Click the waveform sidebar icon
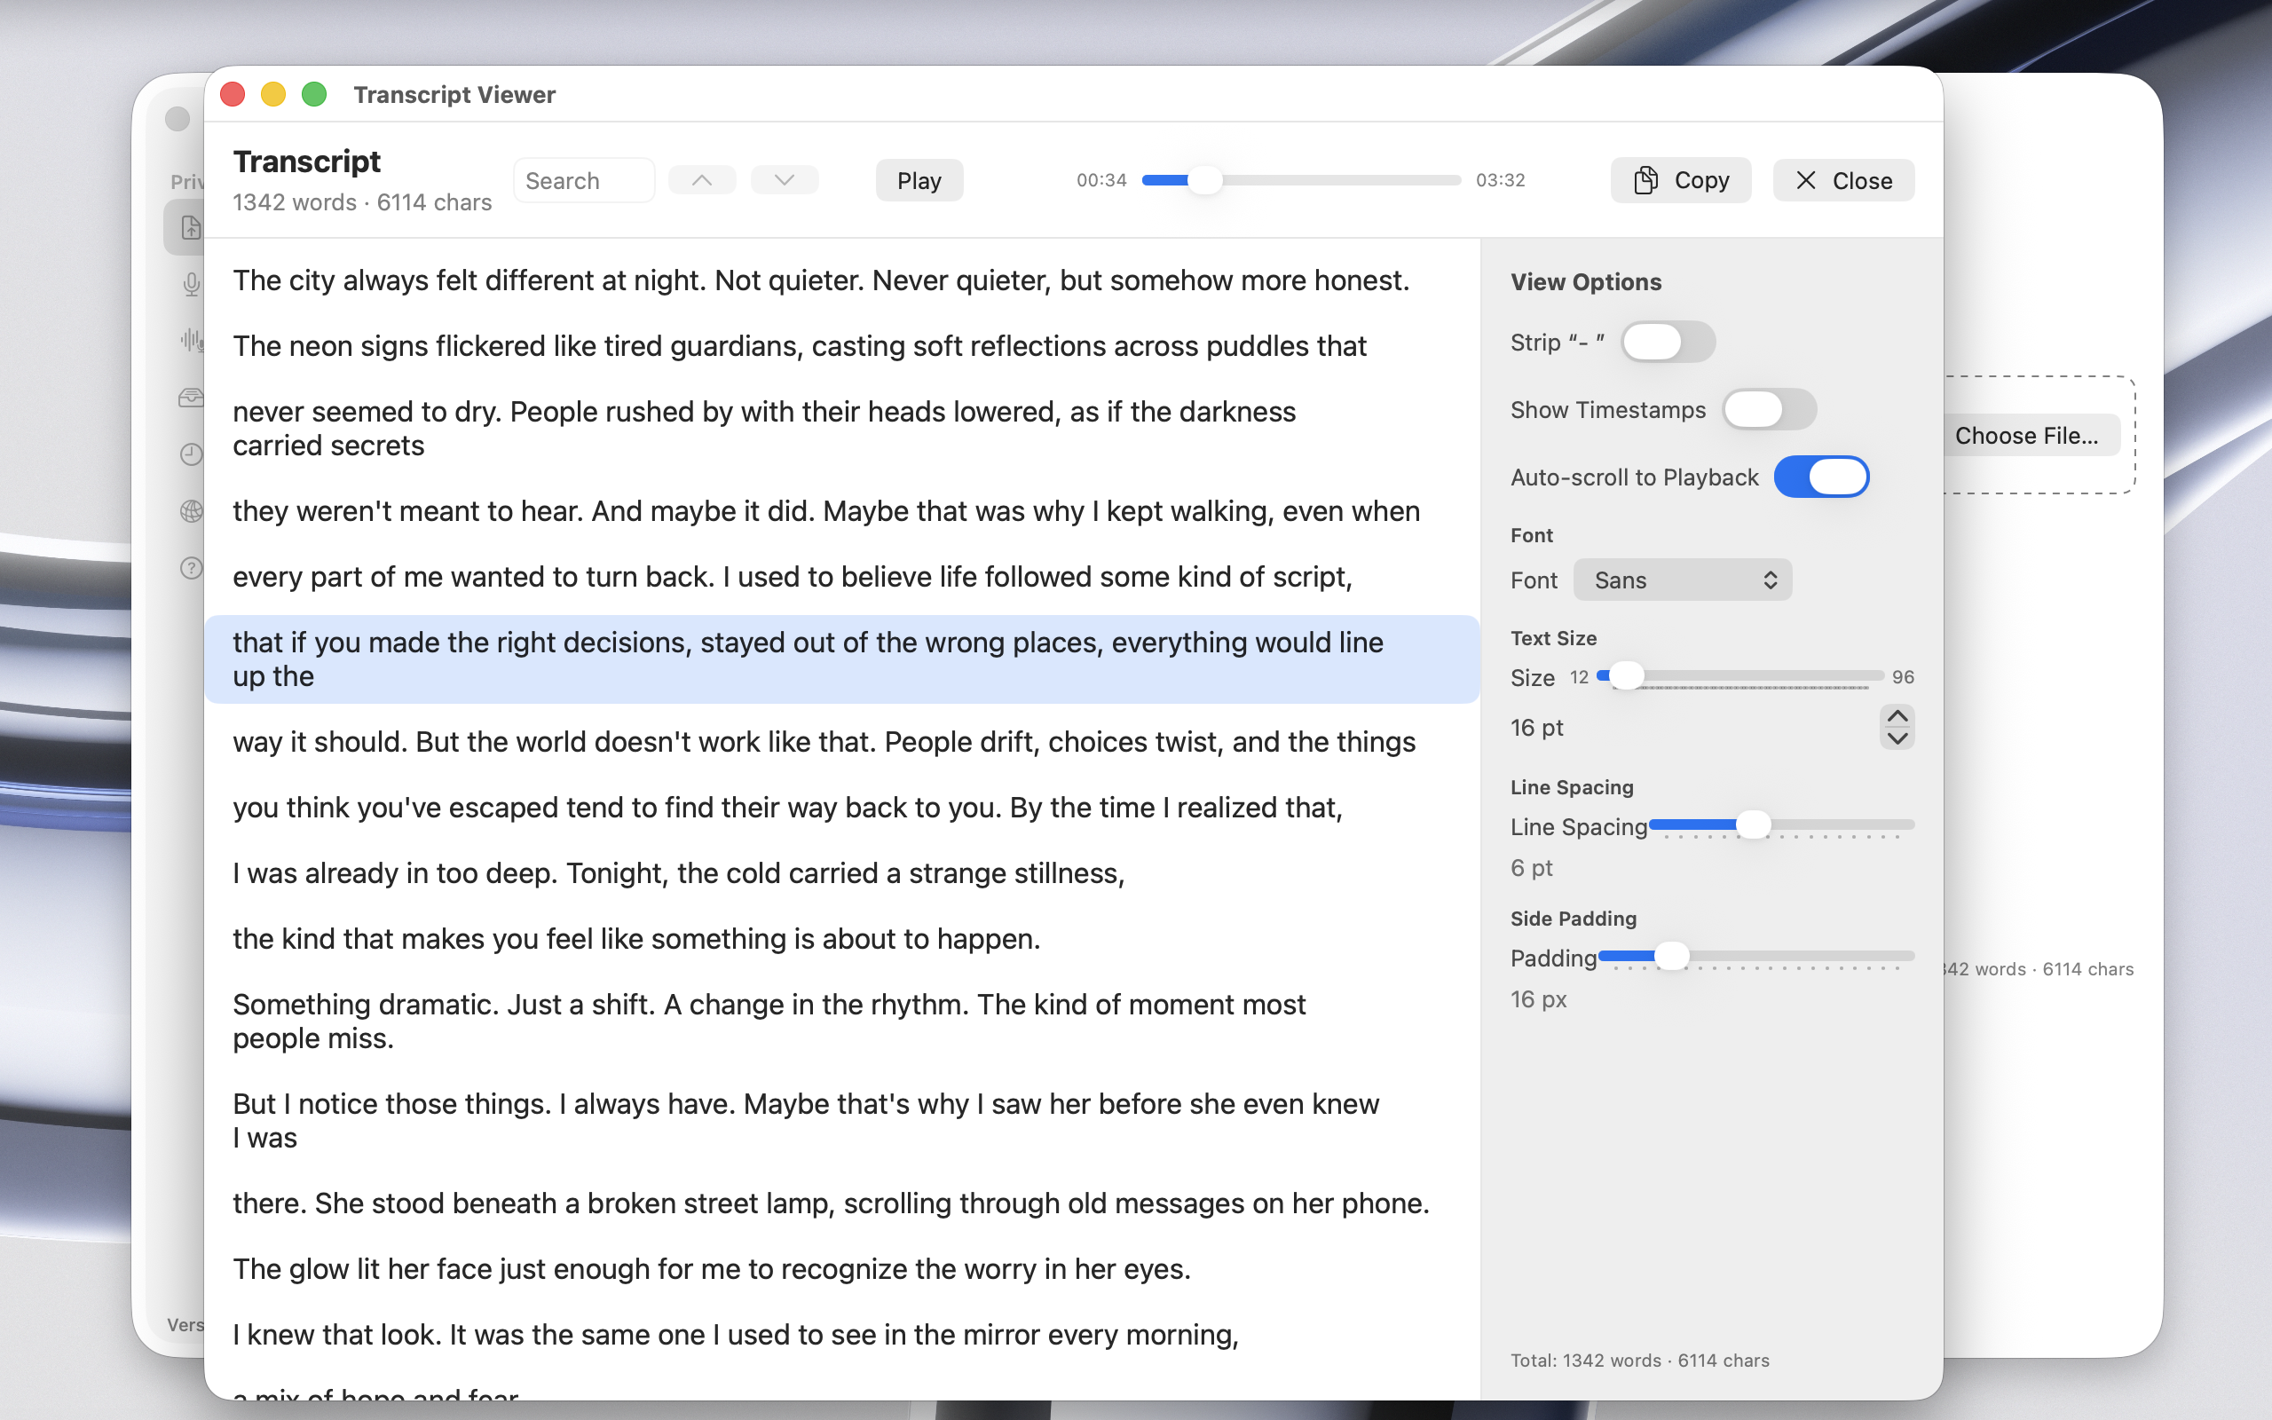 click(192, 340)
